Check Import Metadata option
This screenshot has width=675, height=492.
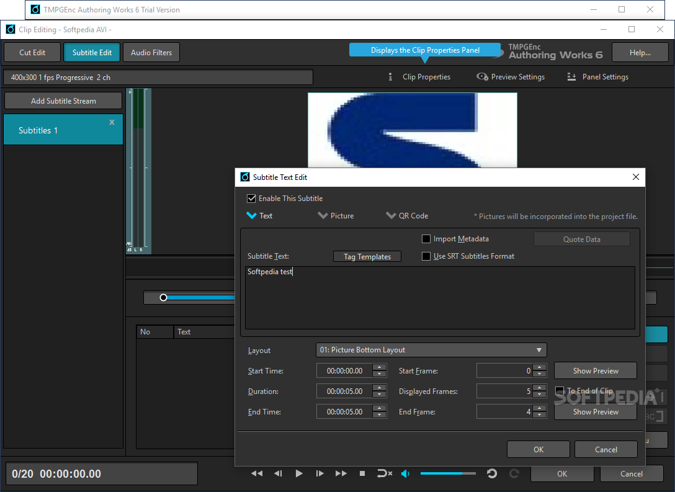[426, 238]
